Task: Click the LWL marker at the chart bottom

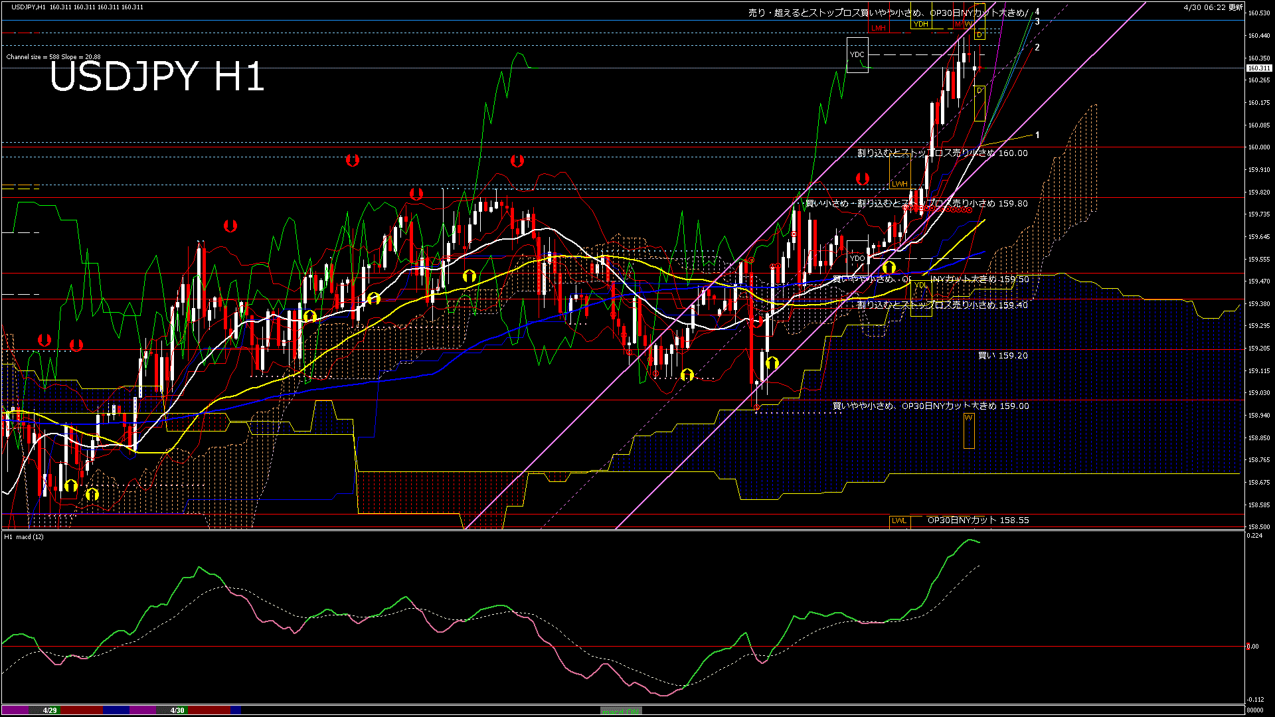Action: coord(898,520)
